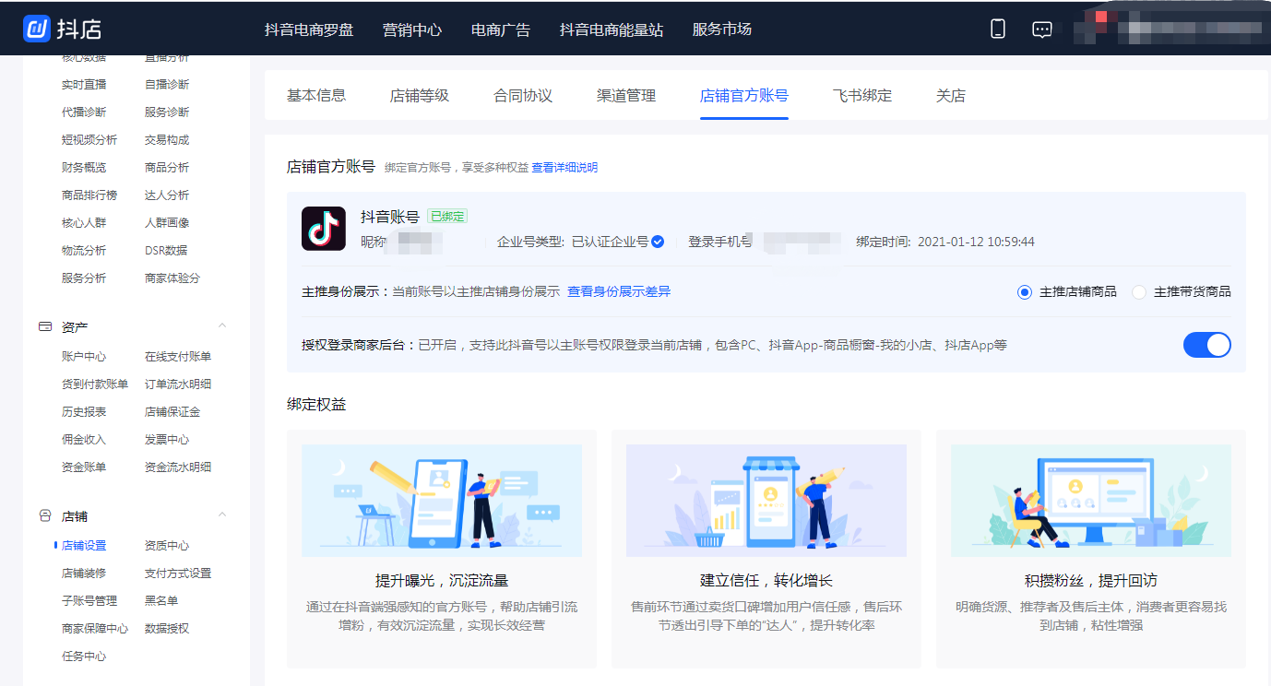Open 资金账单 in sidebar

[84, 467]
